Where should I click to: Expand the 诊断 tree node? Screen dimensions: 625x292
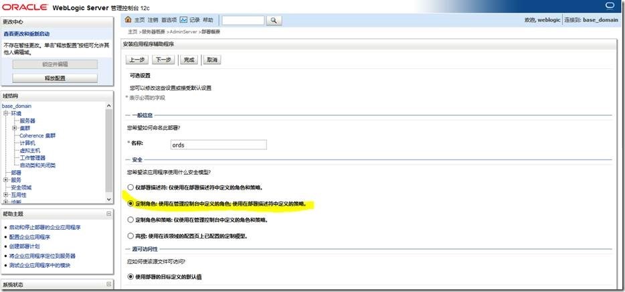pos(5,202)
